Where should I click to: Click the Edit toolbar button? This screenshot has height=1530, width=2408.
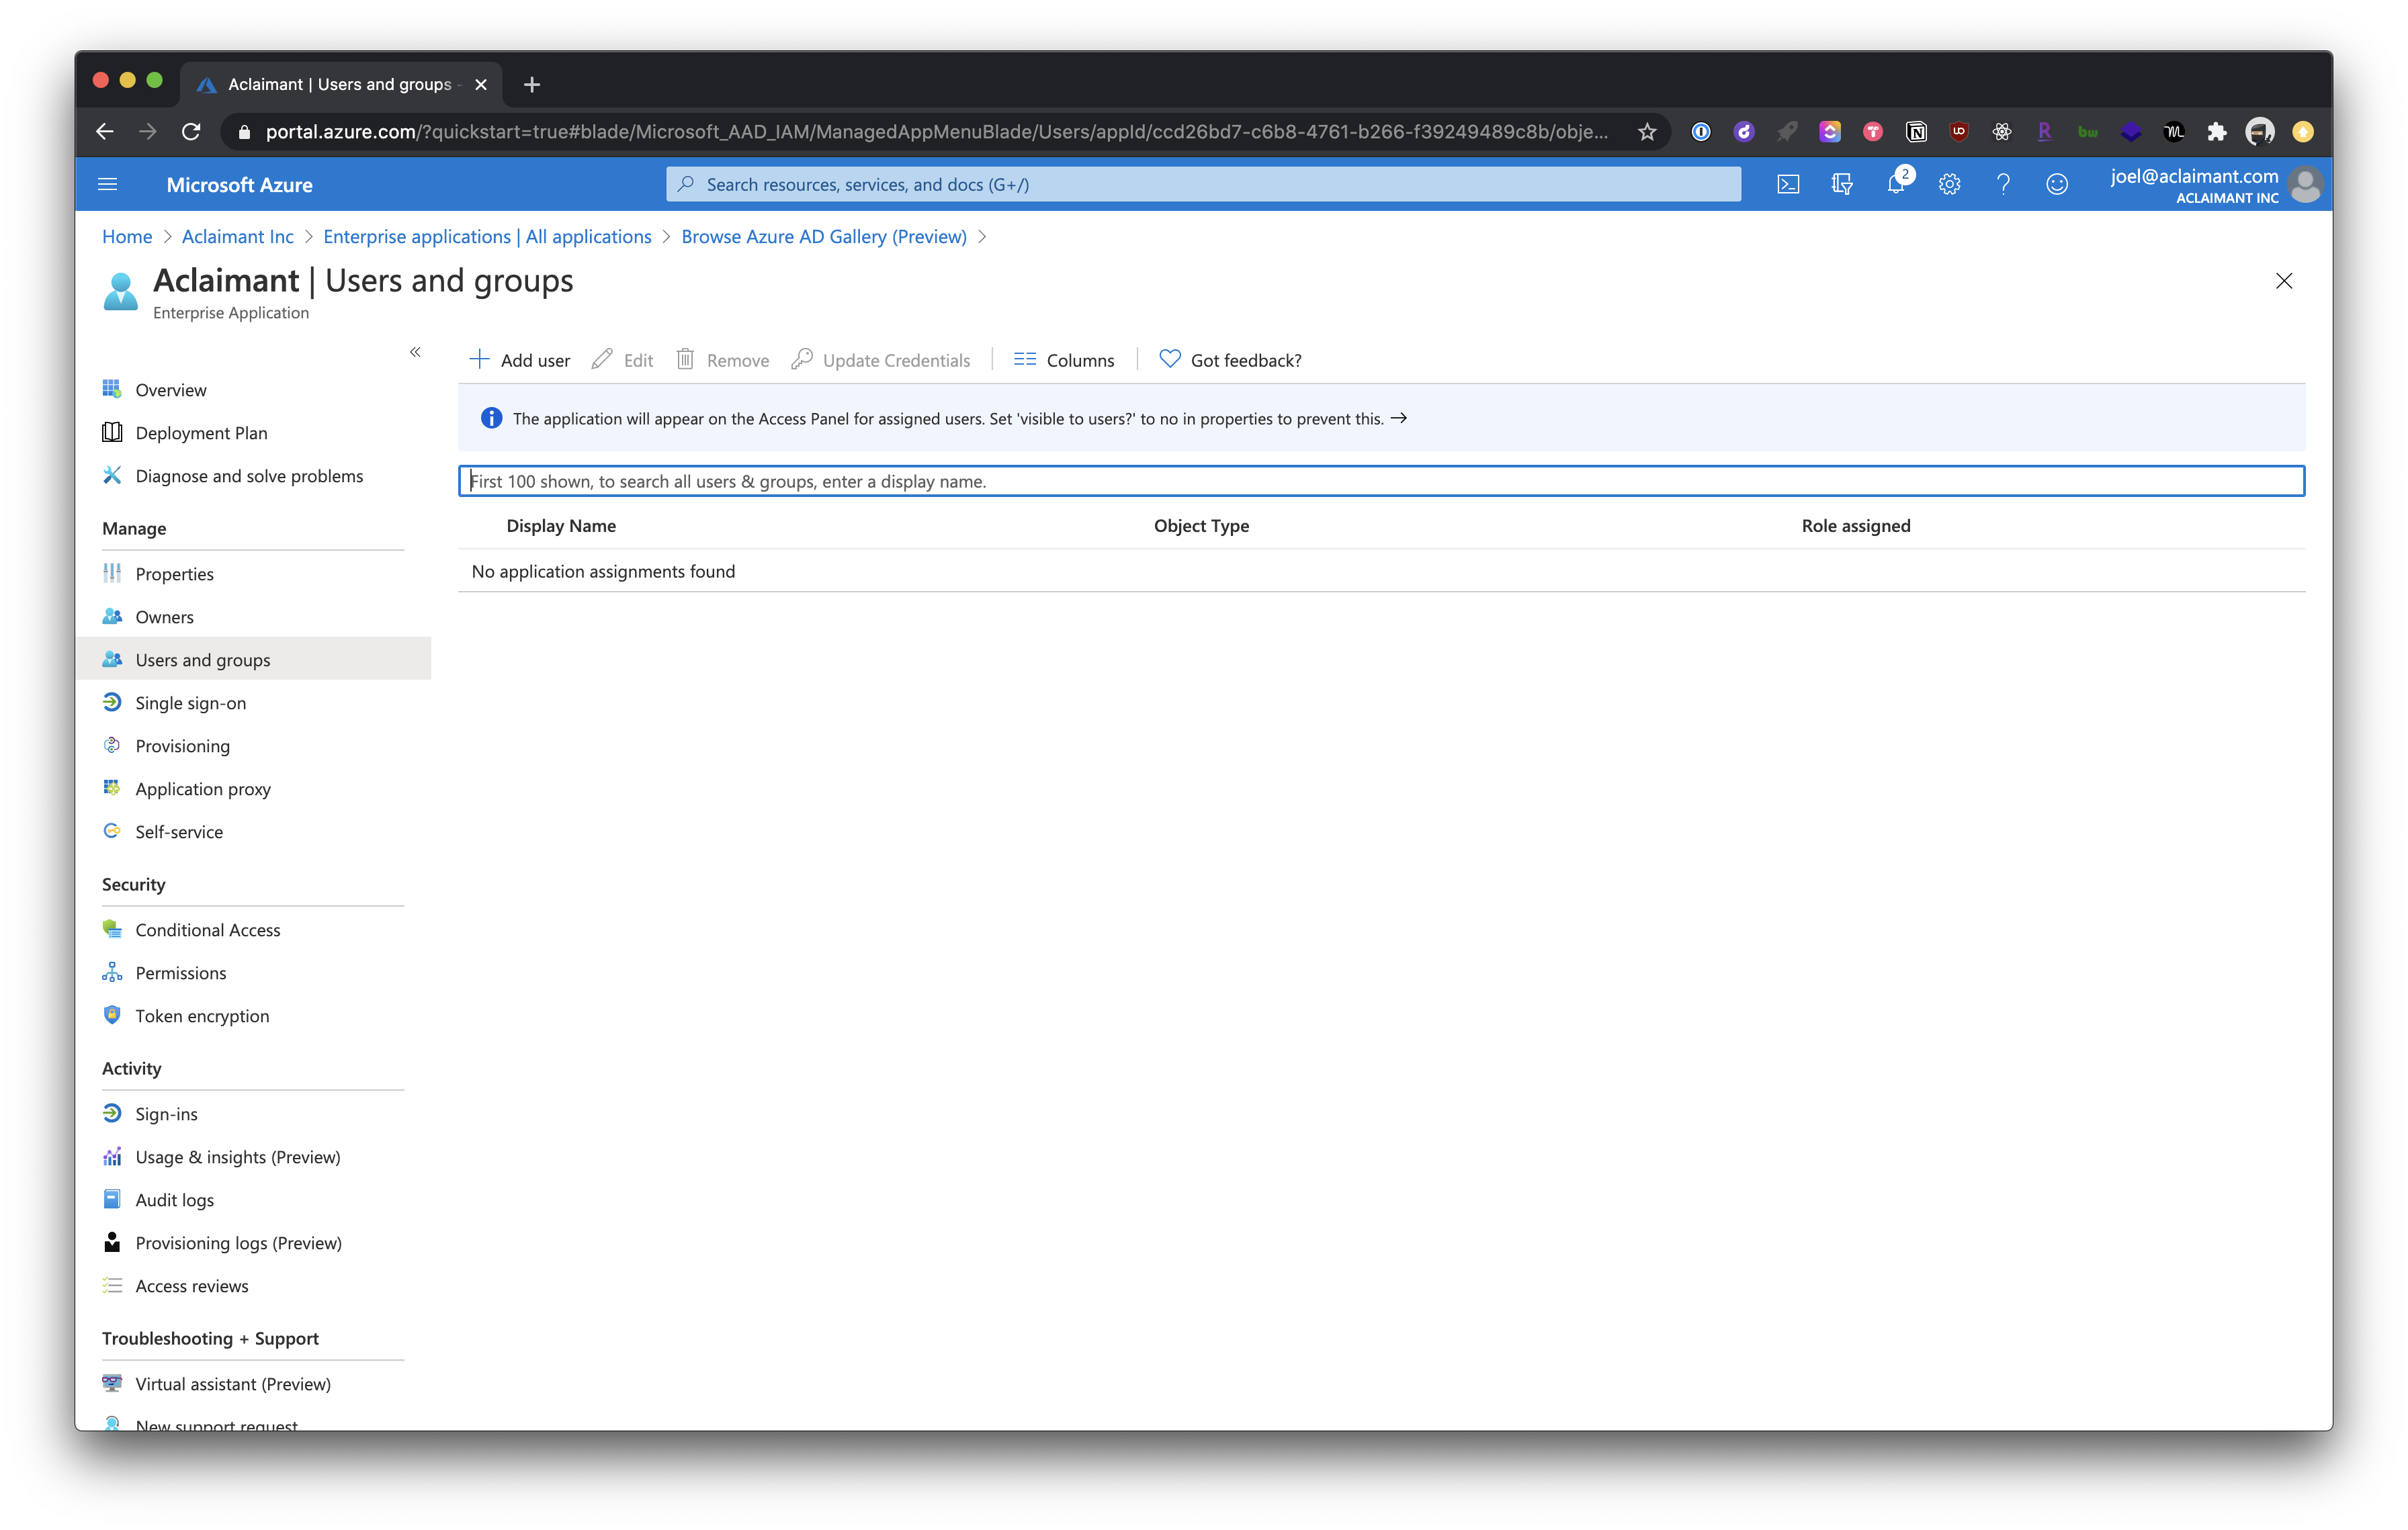622,360
